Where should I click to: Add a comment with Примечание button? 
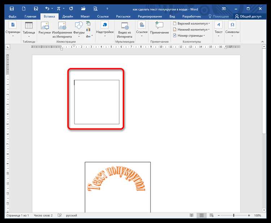159,28
